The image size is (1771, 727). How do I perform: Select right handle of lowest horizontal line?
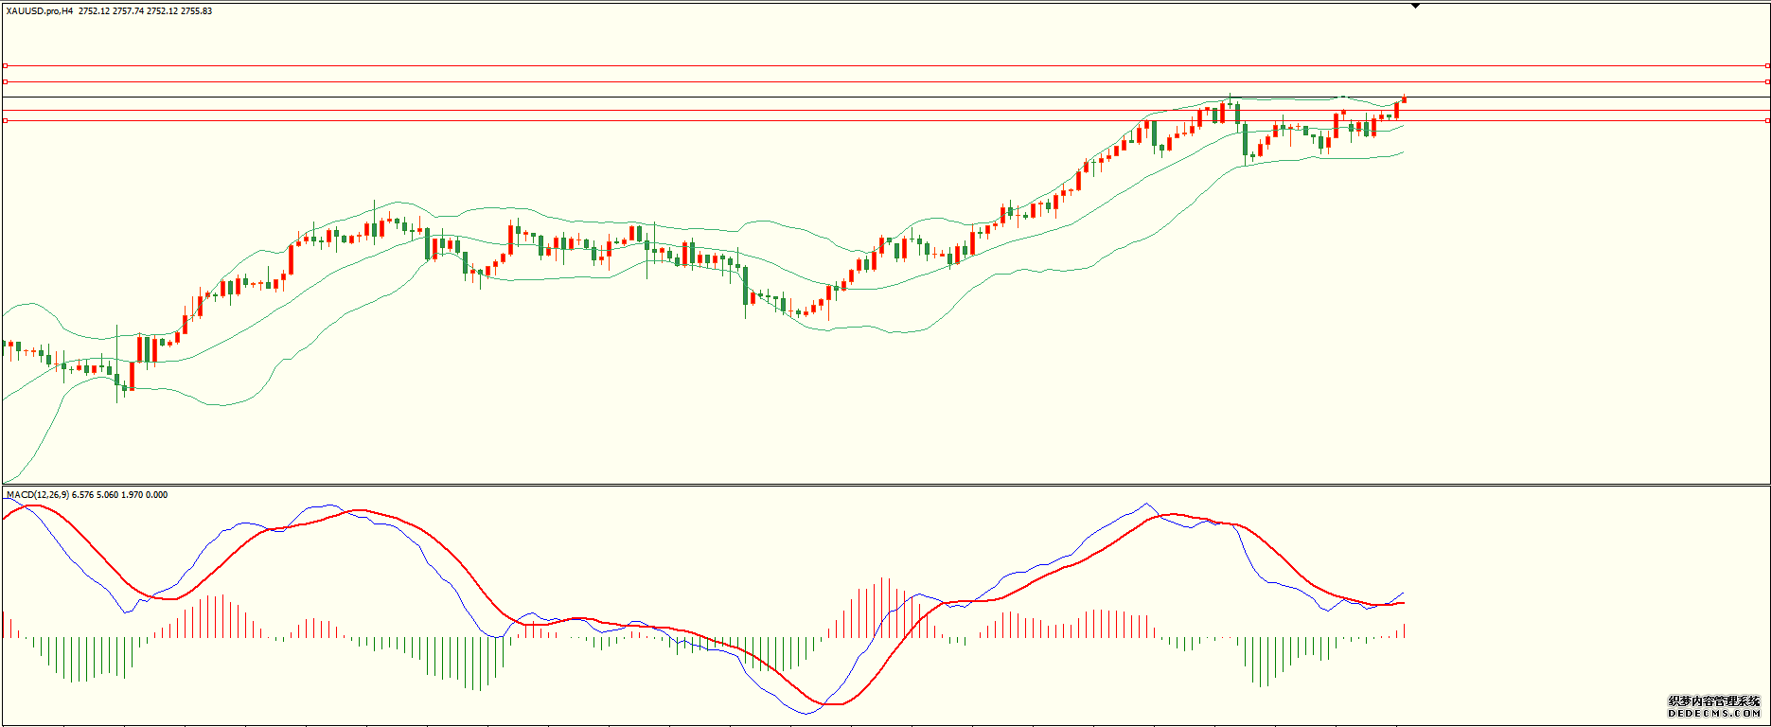coord(1767,121)
